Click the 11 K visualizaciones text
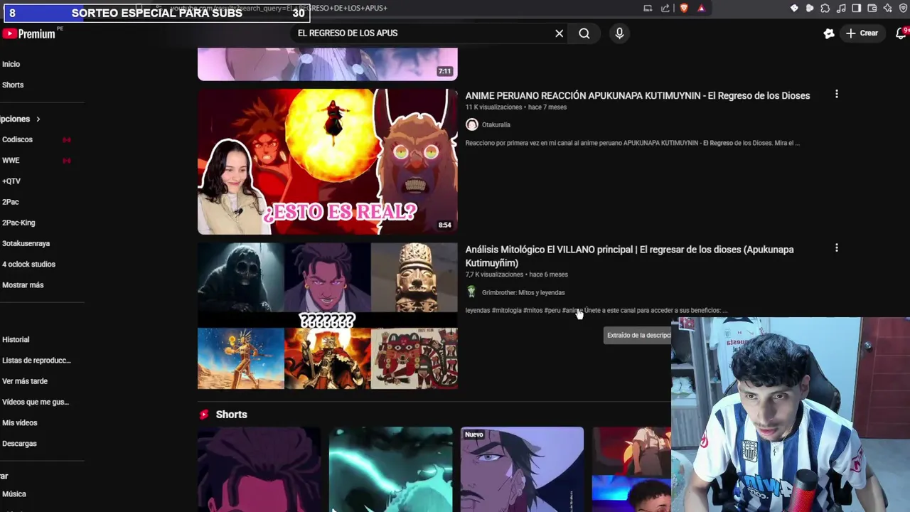This screenshot has height=512, width=910. point(493,107)
